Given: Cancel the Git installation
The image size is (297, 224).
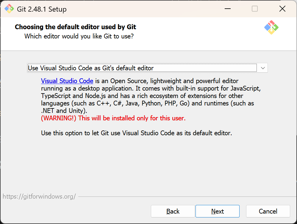Looking at the screenshot, I should [x=268, y=211].
